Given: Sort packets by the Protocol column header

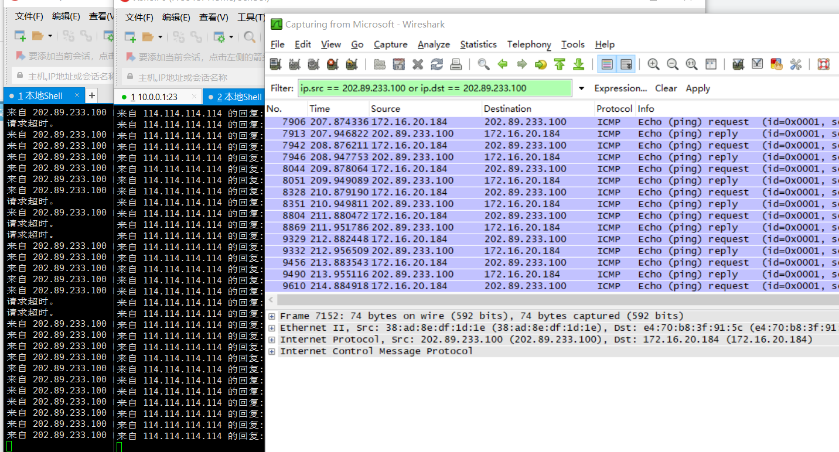Looking at the screenshot, I should pos(615,109).
